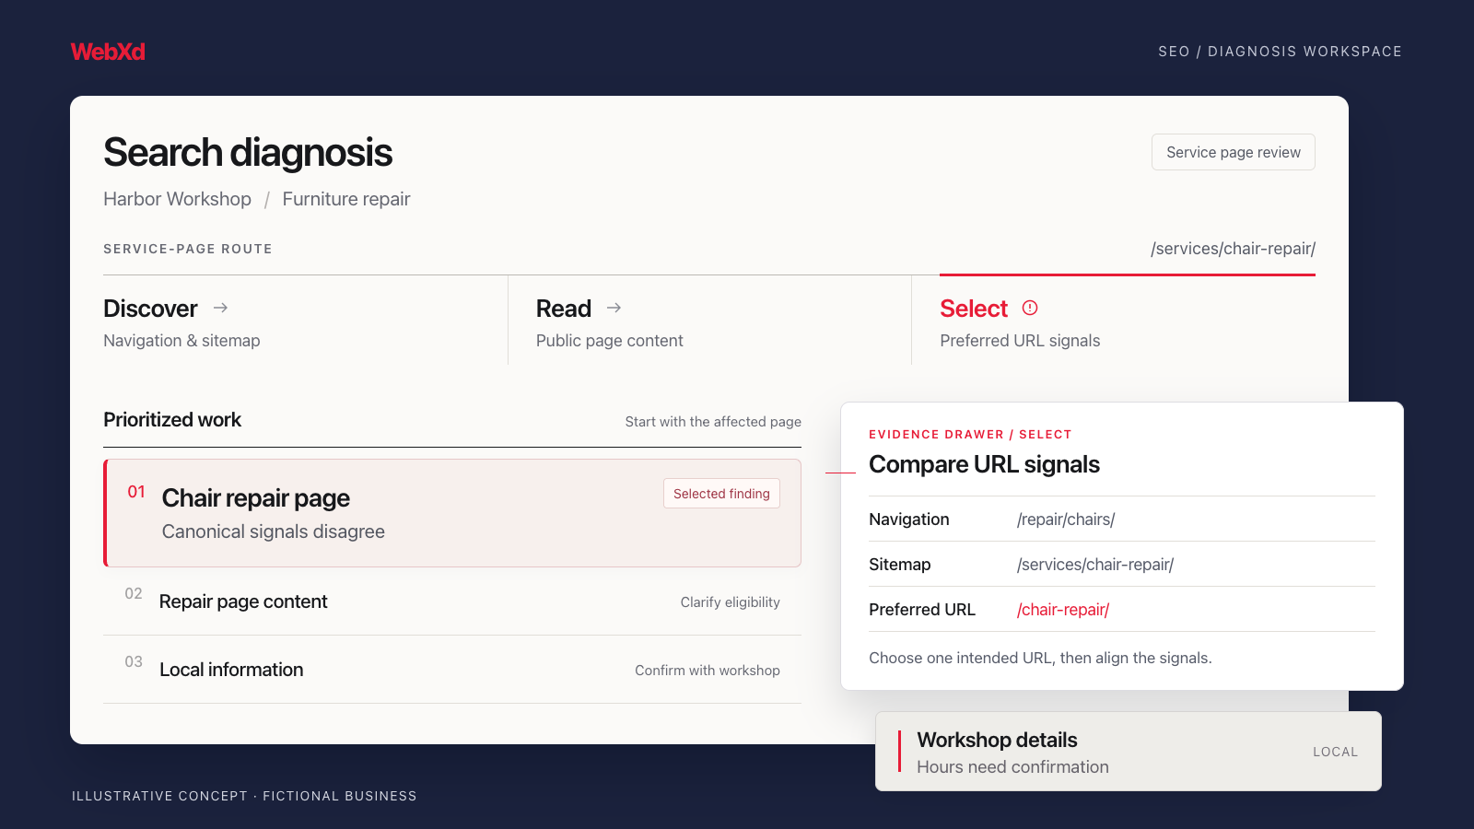Click the Choose one intended URL instruction
Screen dimensions: 1474x829
1040,658
